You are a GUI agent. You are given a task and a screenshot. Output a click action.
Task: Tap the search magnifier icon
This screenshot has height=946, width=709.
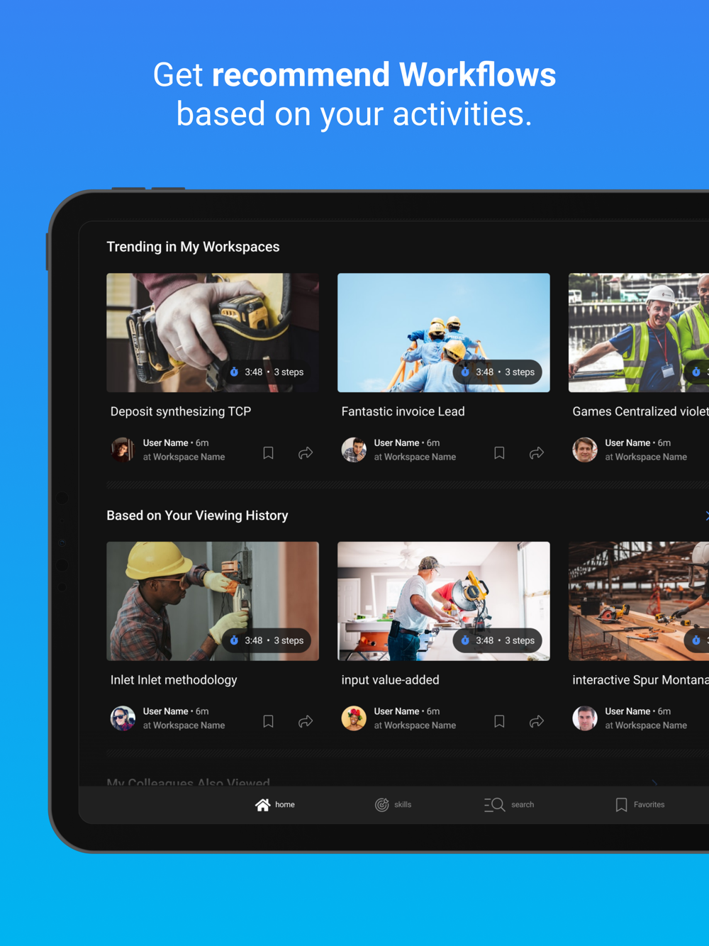(495, 804)
